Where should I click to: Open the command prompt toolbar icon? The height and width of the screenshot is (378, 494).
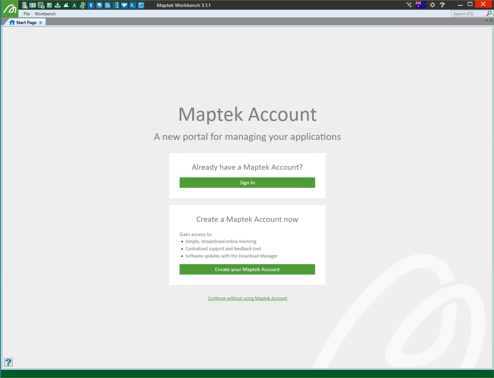133,5
